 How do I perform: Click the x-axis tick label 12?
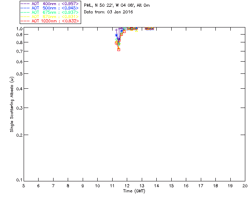(x=127, y=186)
